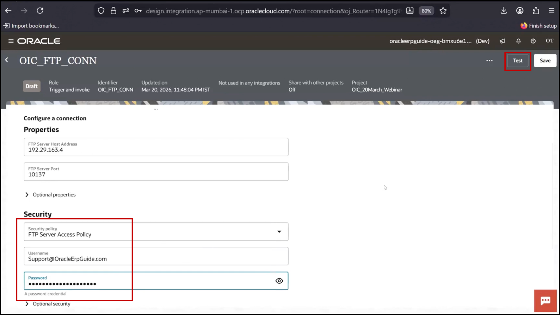Go back using the arrow beside OIC_FTP_CONN
The width and height of the screenshot is (560, 315).
pos(7,60)
